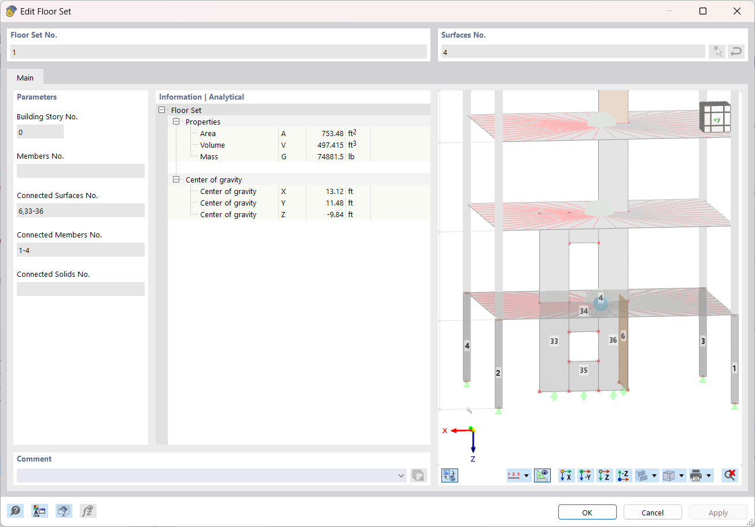Image resolution: width=755 pixels, height=527 pixels.
Task: Click the application icon in the title bar
Action: [11, 11]
